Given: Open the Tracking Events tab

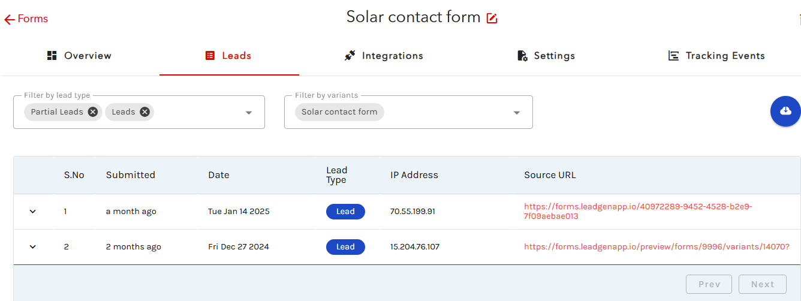Looking at the screenshot, I should click(724, 56).
